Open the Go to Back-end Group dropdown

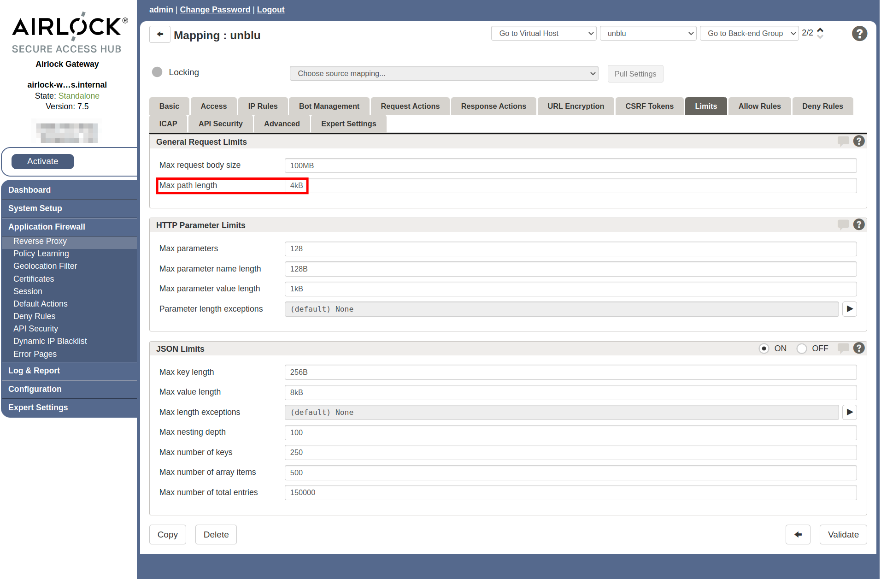(749, 34)
